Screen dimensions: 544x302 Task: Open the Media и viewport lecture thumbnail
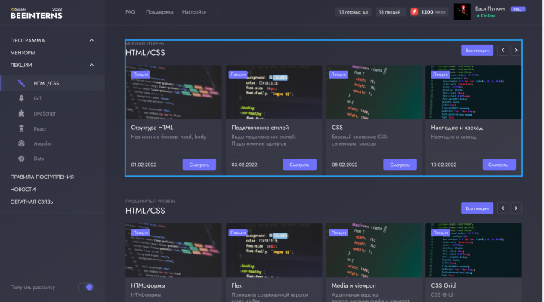tap(374, 250)
